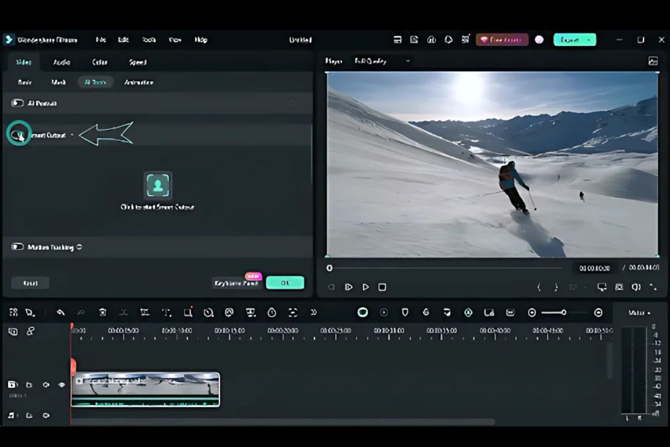Click the preview progress scrubber handle
Viewport: 670px width, 447px height.
329,268
